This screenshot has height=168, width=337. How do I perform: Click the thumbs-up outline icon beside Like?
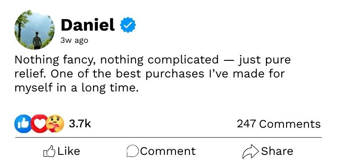click(x=49, y=151)
